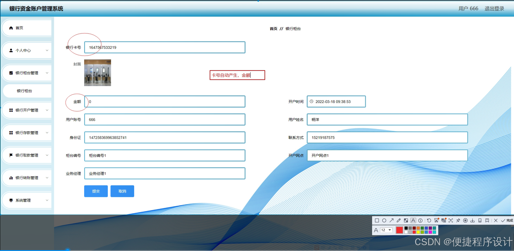Select the pencil drawing tool
Viewport: 514px width, 251px height.
(399, 221)
